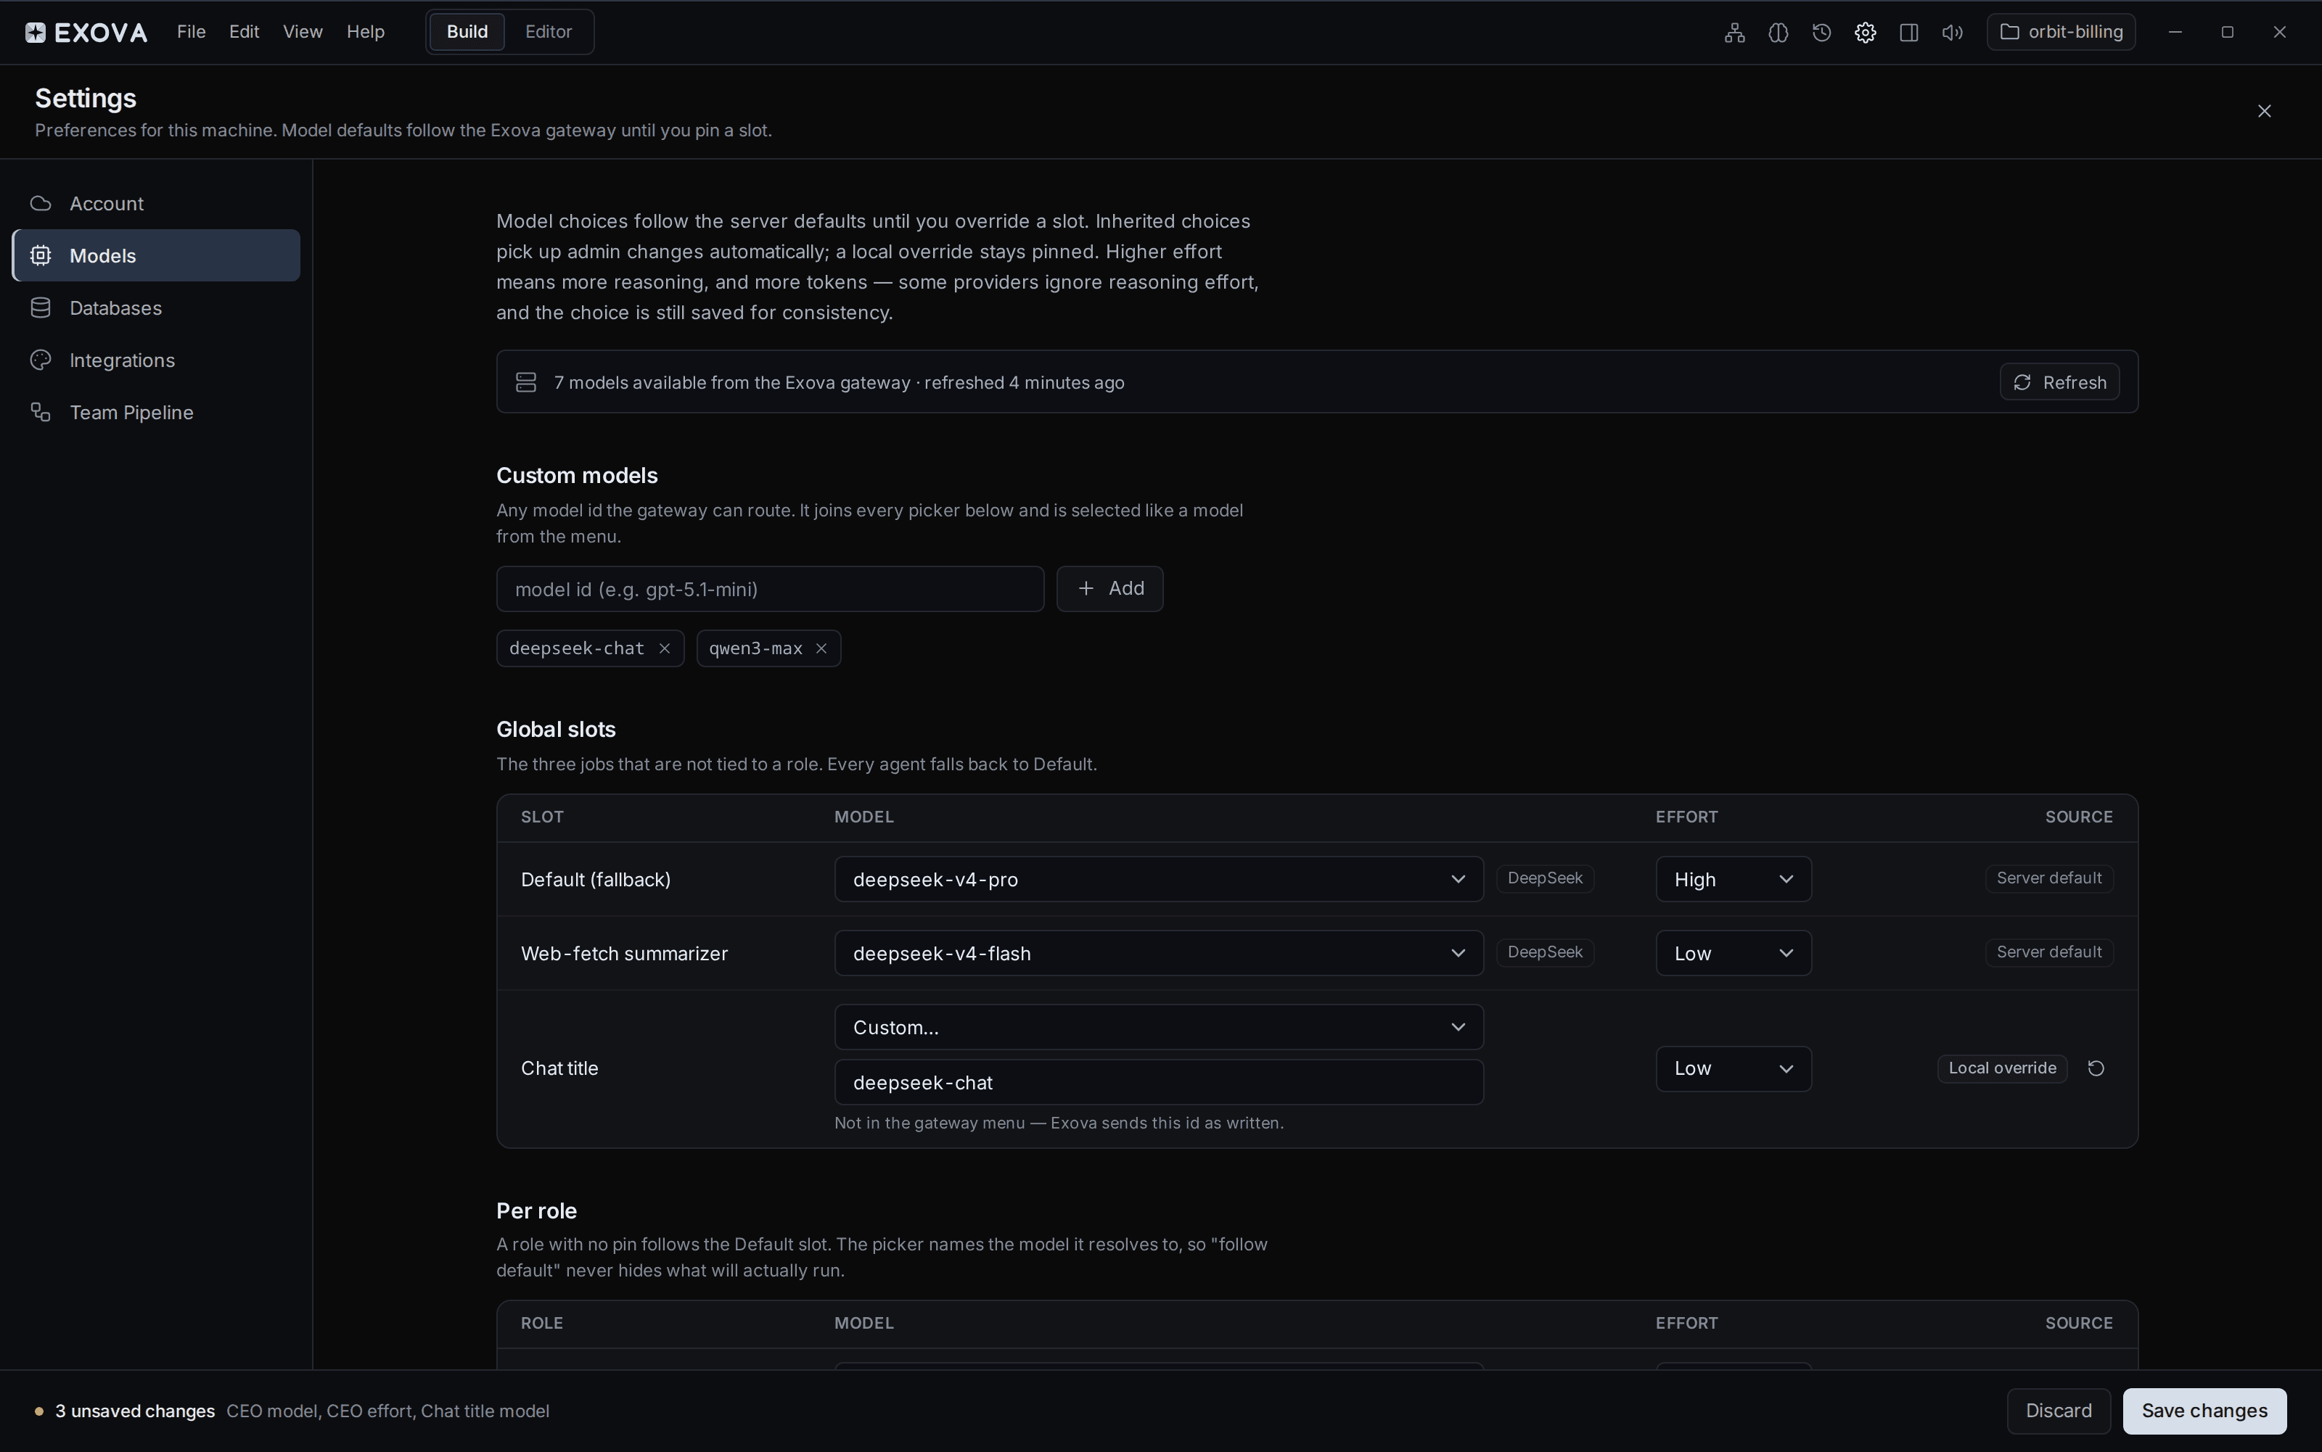
Task: Remove the qwen3-max custom model chip
Action: 821,648
